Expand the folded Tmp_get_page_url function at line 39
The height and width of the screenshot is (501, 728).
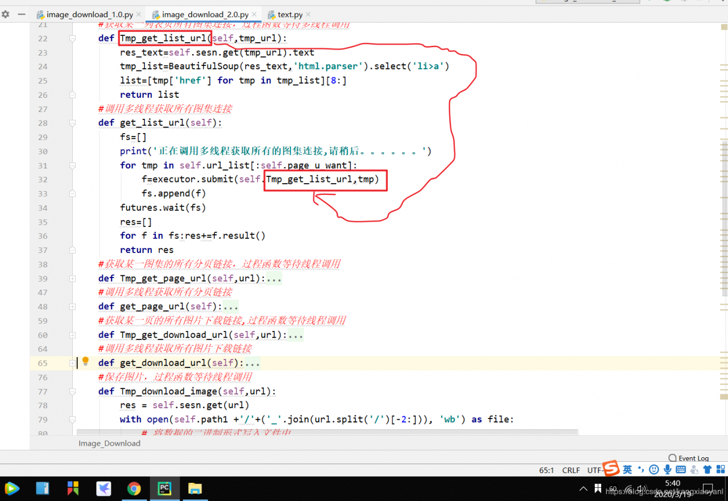72,279
